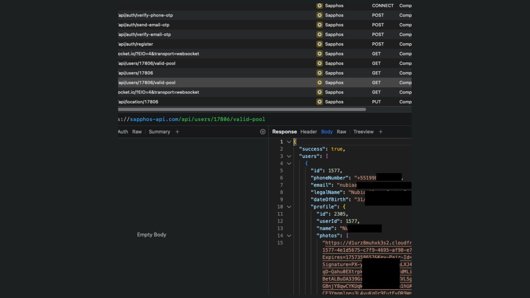Open the Treeview response tab

pyautogui.click(x=363, y=132)
